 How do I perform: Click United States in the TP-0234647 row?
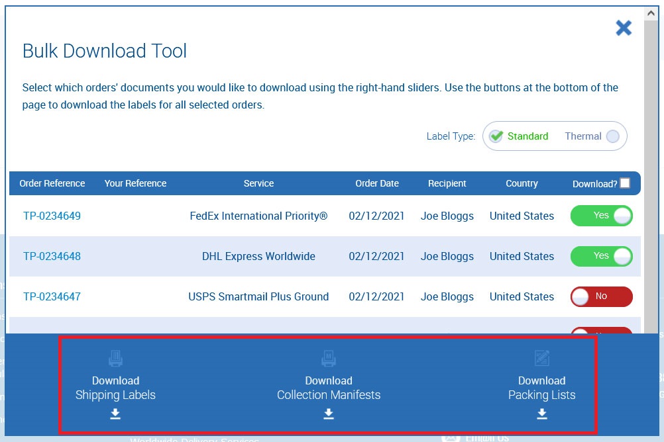click(x=522, y=296)
